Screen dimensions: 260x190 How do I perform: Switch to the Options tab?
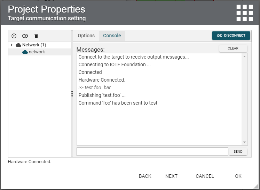[x=86, y=36]
